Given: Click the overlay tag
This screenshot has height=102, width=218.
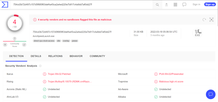Looking at the screenshot, I should pyautogui.click(x=66, y=41).
